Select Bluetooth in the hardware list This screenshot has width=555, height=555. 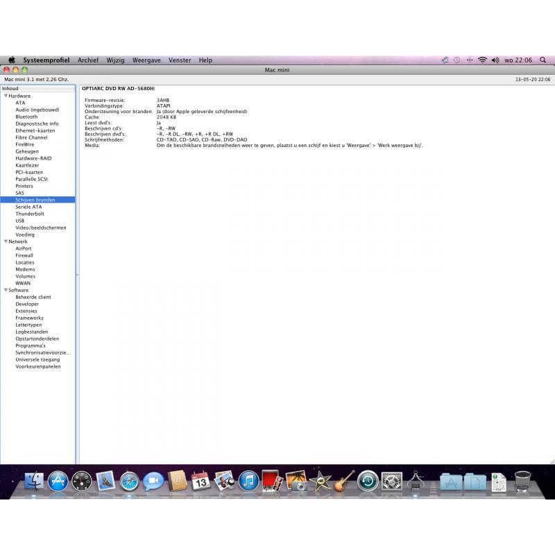coord(26,117)
